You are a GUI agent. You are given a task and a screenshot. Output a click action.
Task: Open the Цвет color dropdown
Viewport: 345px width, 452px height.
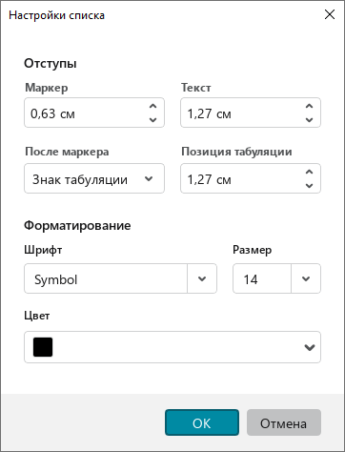pyautogui.click(x=172, y=347)
